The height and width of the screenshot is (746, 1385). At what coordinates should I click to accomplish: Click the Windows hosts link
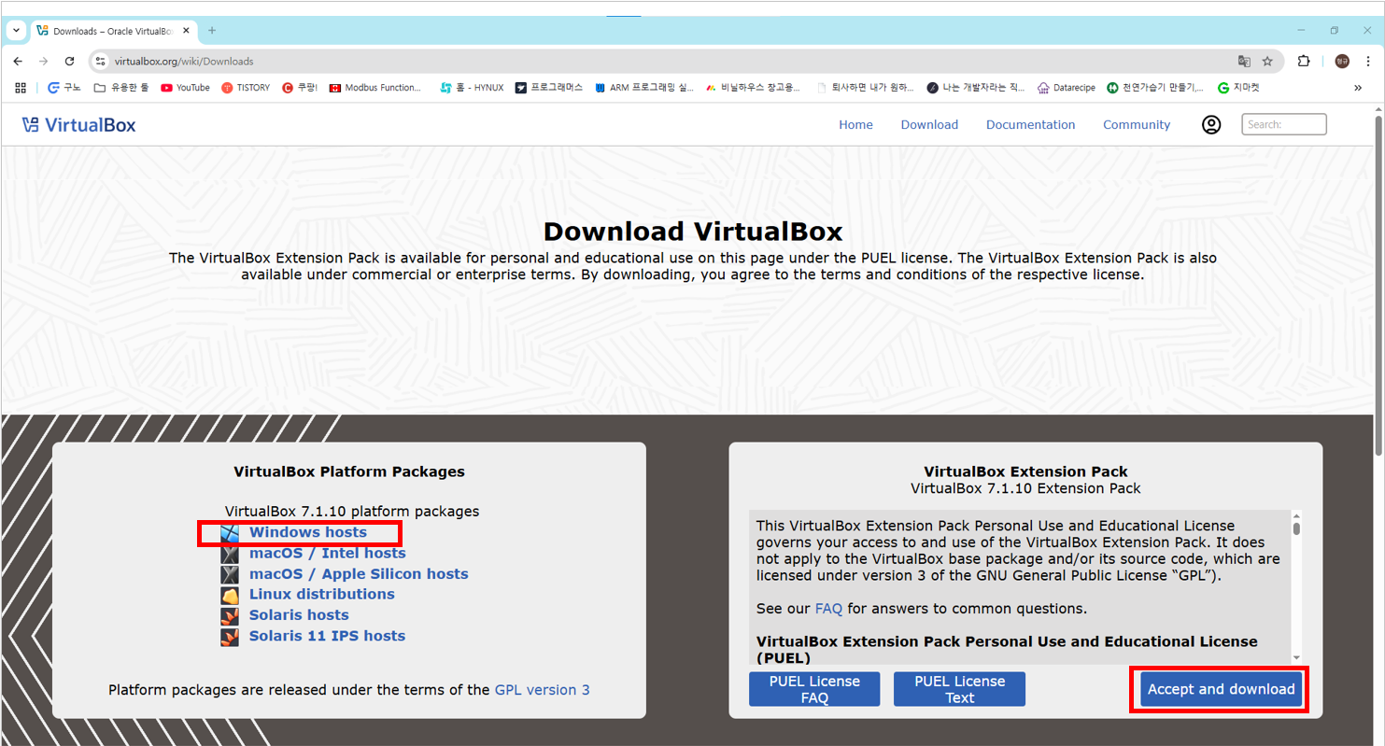308,533
